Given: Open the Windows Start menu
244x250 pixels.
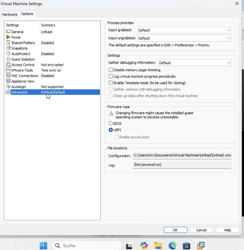Looking at the screenshot, I should click(x=43, y=246).
